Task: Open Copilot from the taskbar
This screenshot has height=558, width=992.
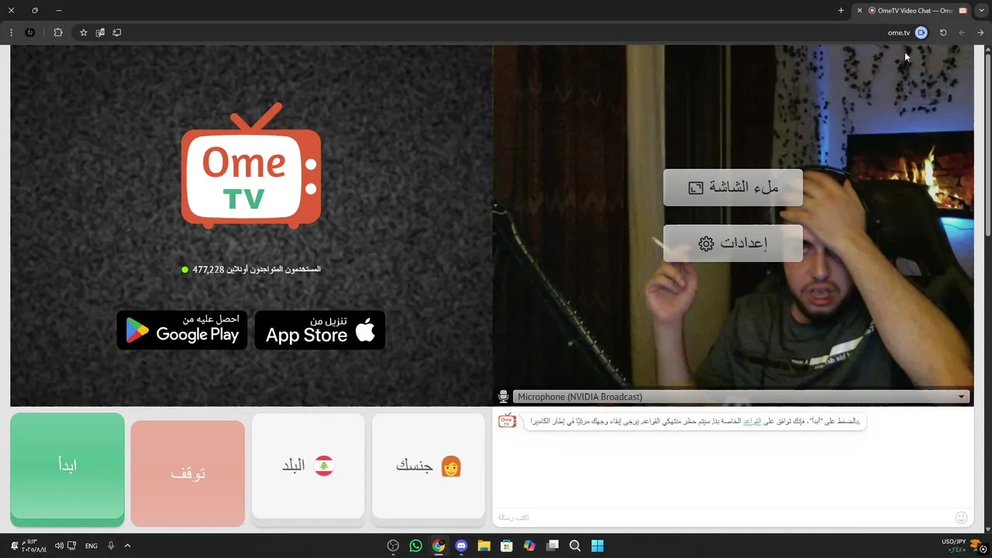Action: [x=529, y=546]
